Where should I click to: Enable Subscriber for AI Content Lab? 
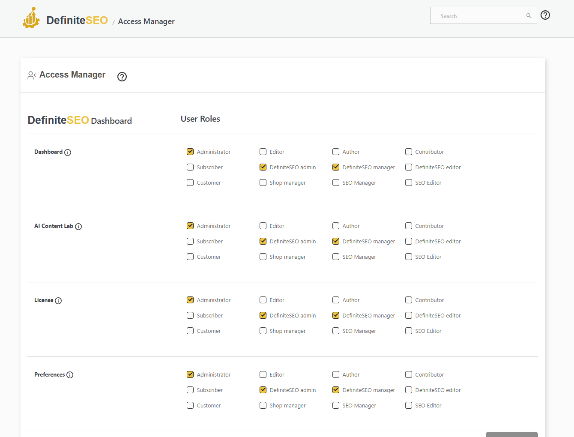190,241
